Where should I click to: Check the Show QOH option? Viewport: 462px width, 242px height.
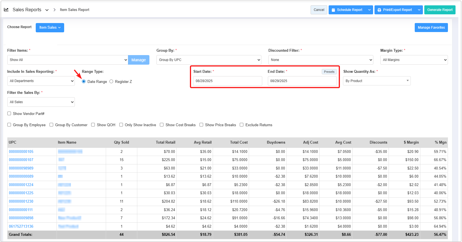93,125
